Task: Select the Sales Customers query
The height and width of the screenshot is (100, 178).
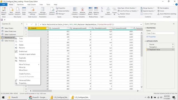Action: pos(10,34)
